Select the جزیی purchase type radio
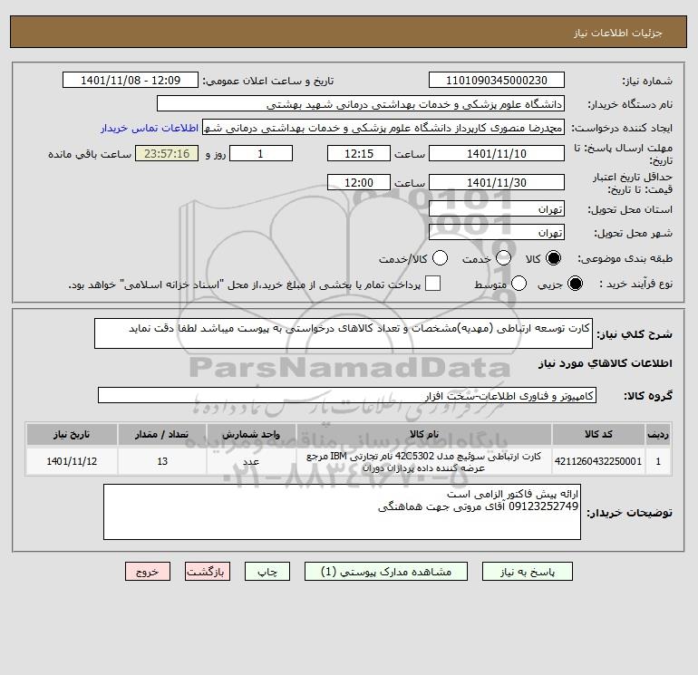Screen dimensions: 698x675 (575, 284)
